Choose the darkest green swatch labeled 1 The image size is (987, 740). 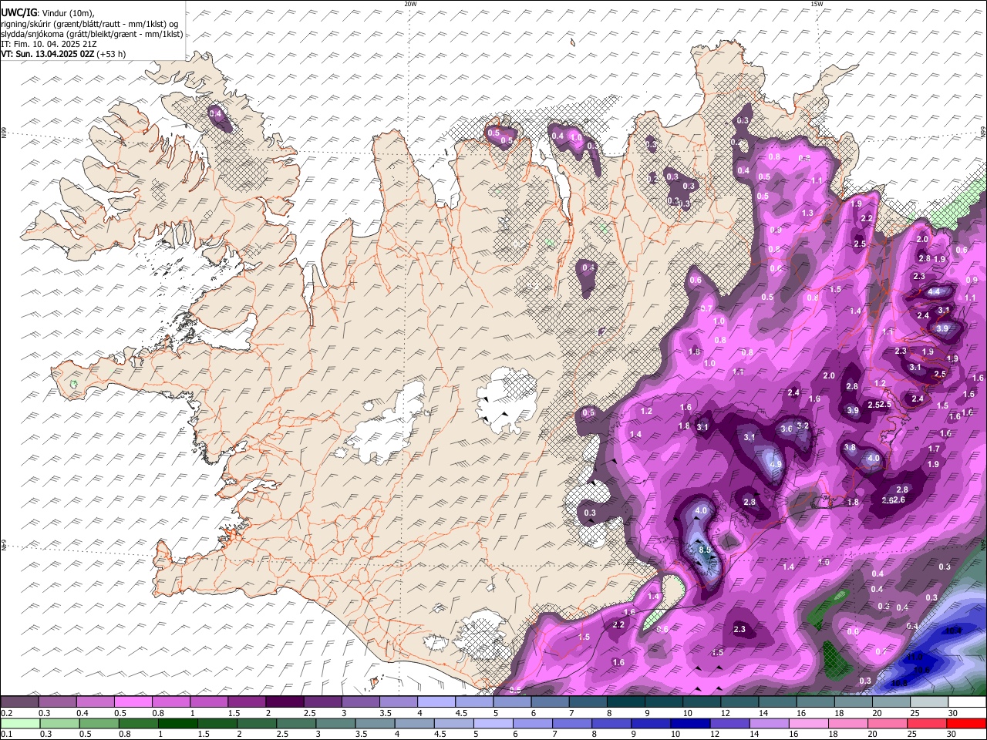pyautogui.click(x=177, y=724)
